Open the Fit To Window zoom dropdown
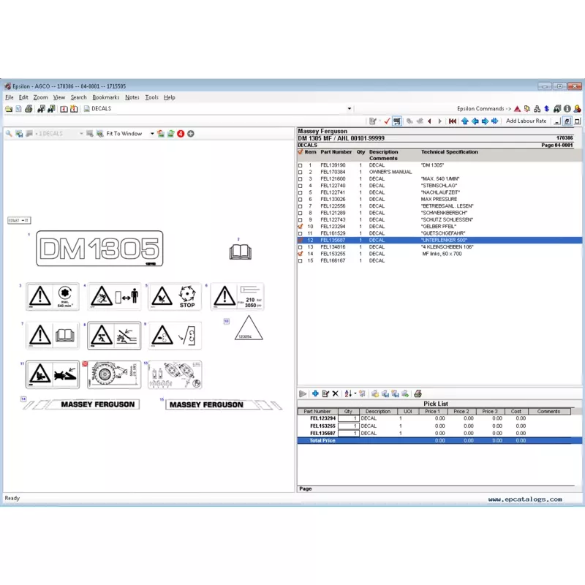The height and width of the screenshot is (585, 585). [x=152, y=134]
